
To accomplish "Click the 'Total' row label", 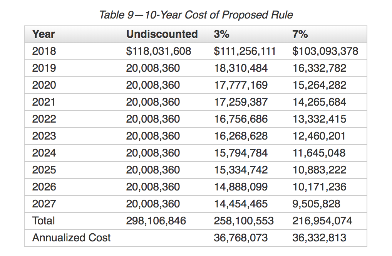I will coord(44,221).
